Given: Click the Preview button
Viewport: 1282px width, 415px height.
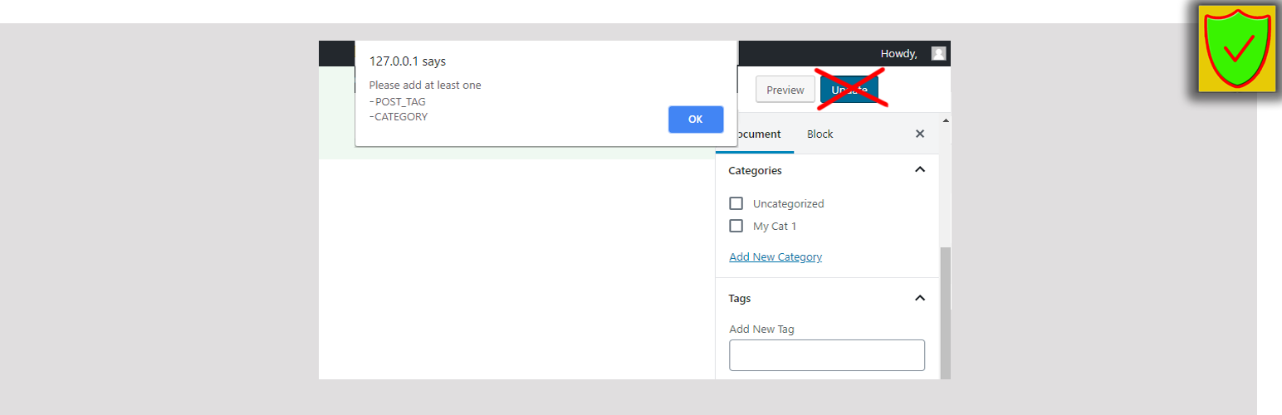Looking at the screenshot, I should click(785, 90).
